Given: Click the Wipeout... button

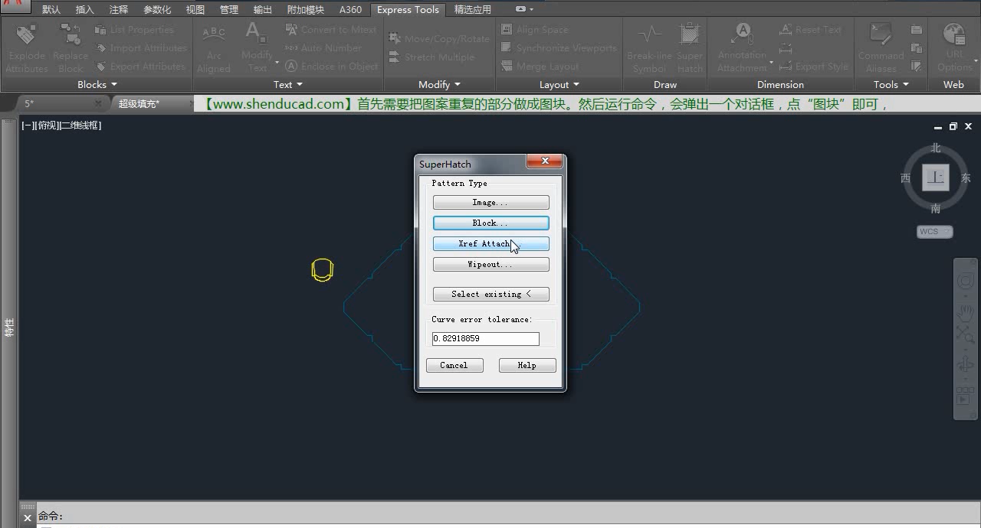Looking at the screenshot, I should 491,265.
